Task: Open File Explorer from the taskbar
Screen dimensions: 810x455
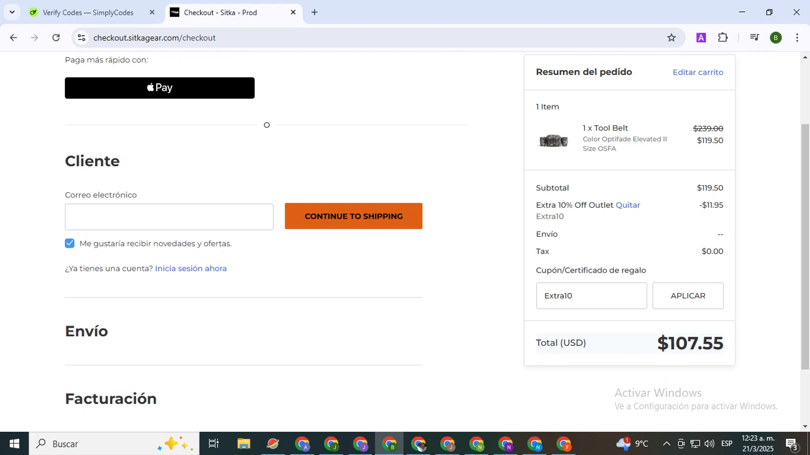Action: (244, 444)
